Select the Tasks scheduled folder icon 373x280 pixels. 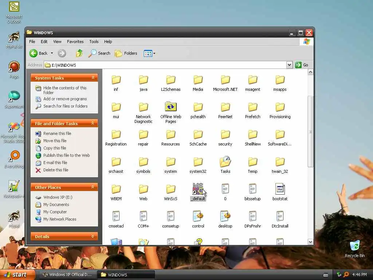point(225,162)
